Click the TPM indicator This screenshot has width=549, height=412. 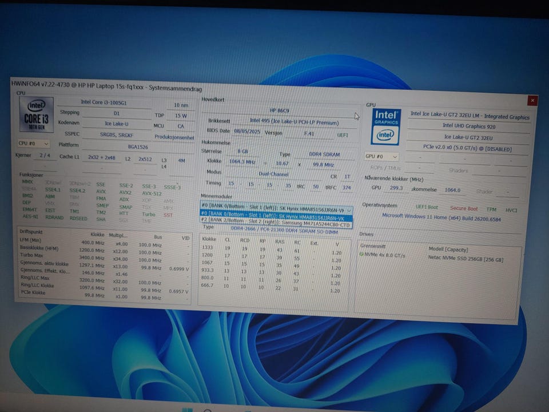pos(491,209)
